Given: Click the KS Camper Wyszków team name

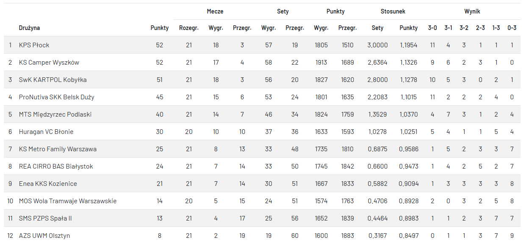Looking at the screenshot, I should tap(49, 63).
